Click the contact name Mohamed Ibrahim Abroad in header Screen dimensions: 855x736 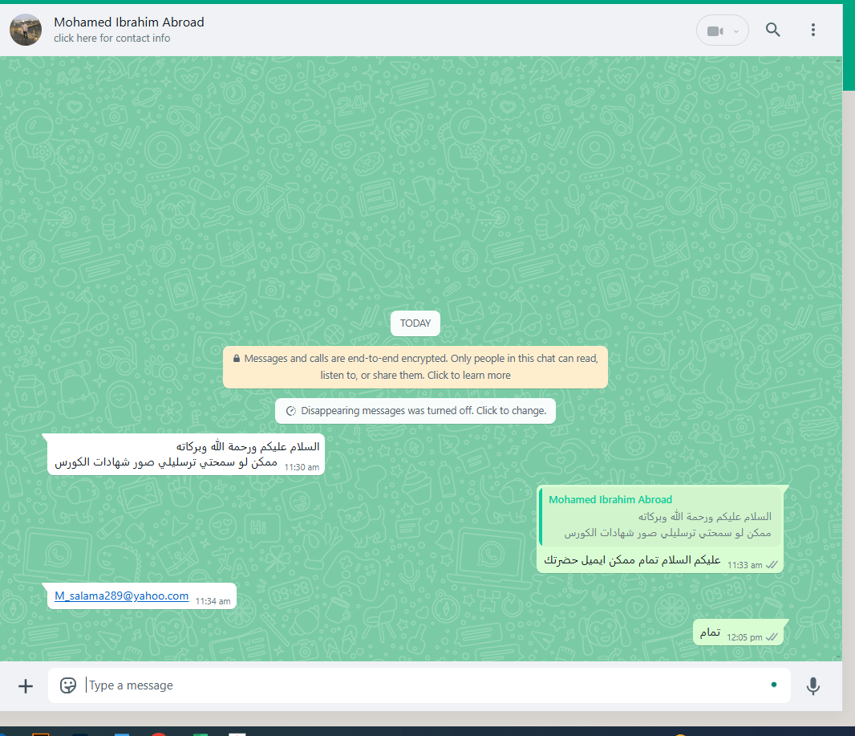click(x=128, y=22)
